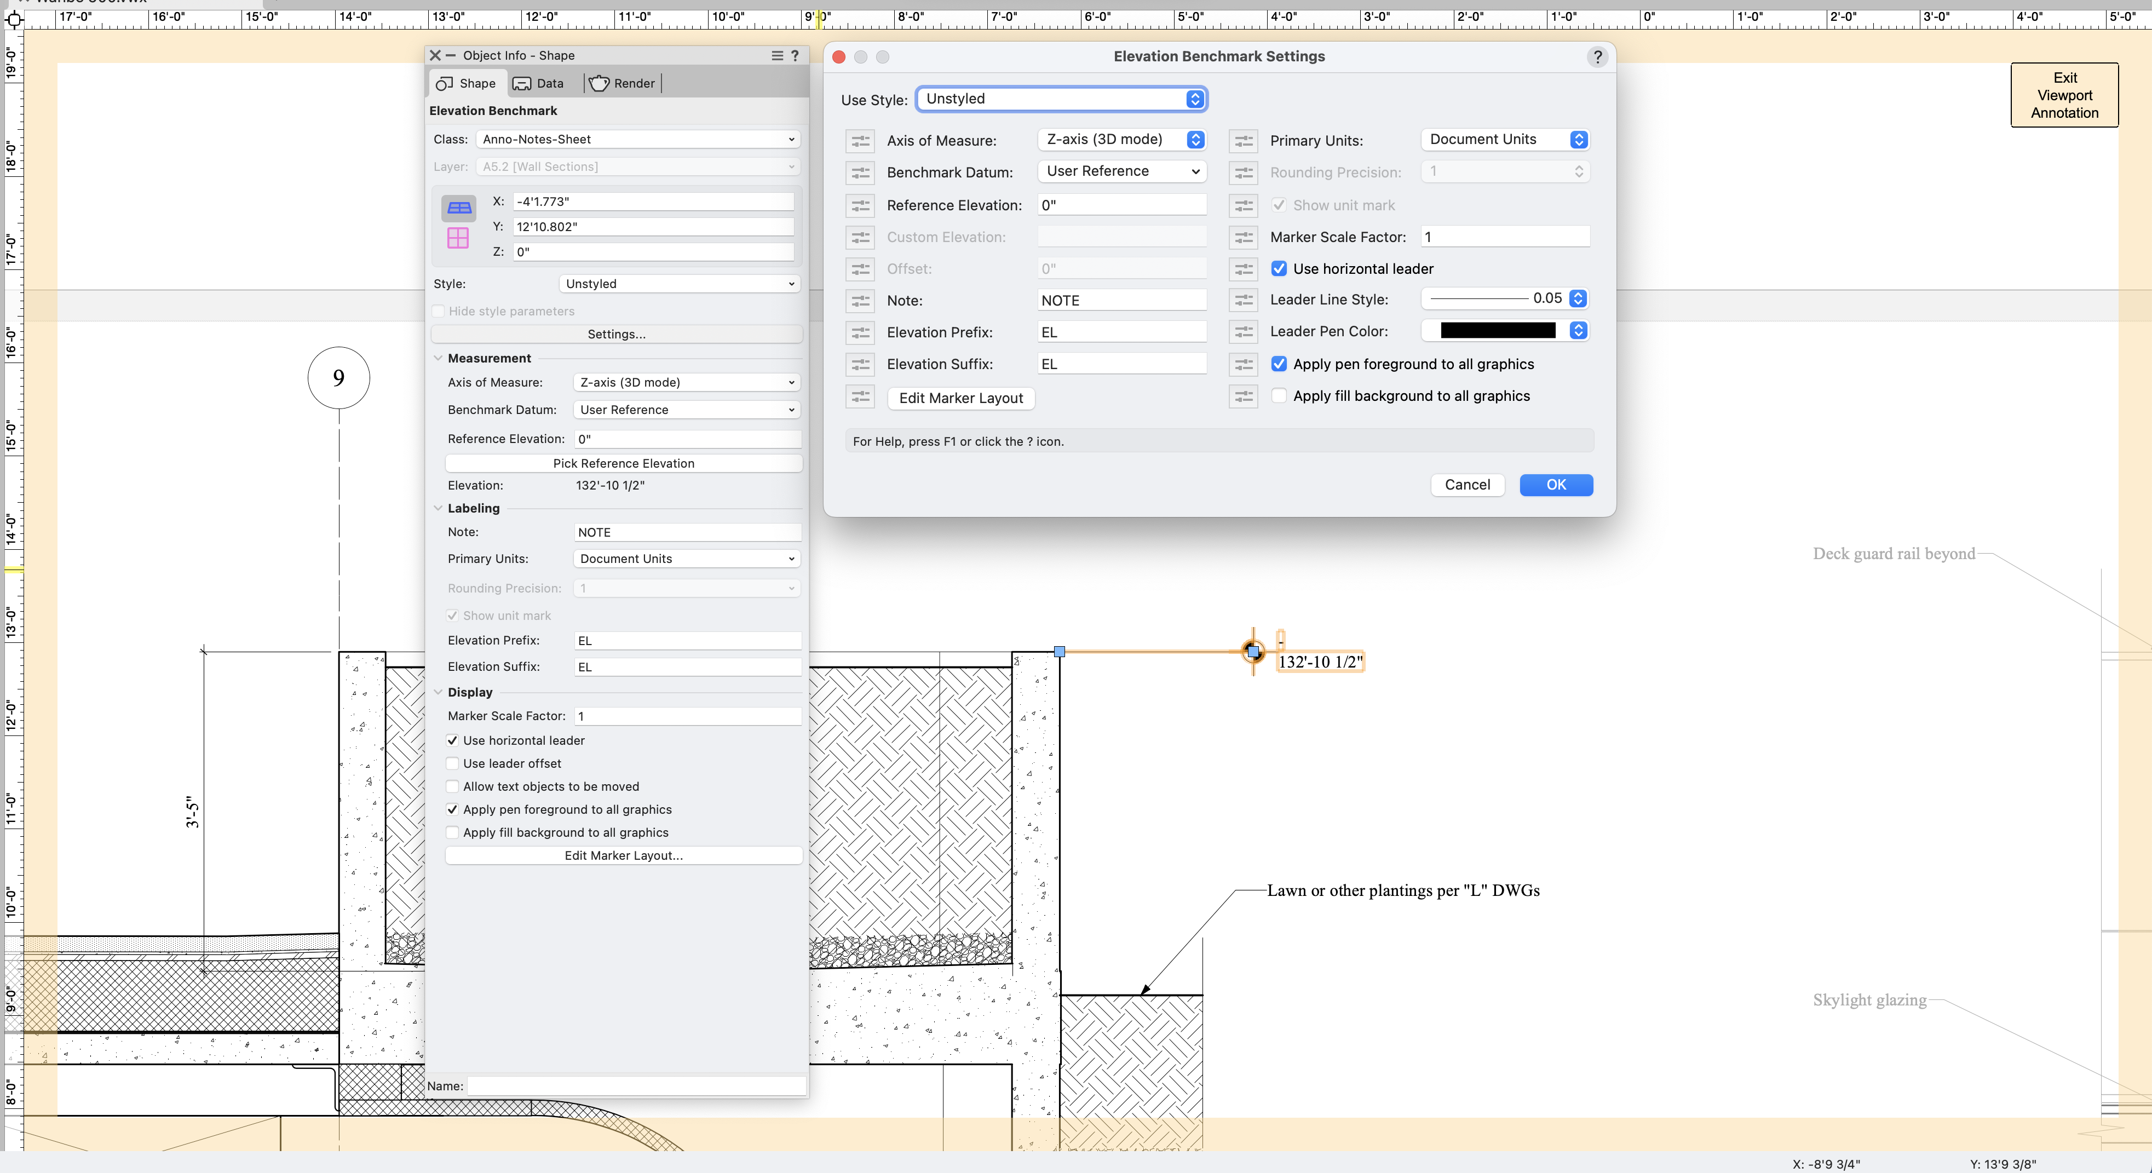Check Allow text objects to be moved
Screen dimensions: 2152x1173
pyautogui.click(x=453, y=786)
